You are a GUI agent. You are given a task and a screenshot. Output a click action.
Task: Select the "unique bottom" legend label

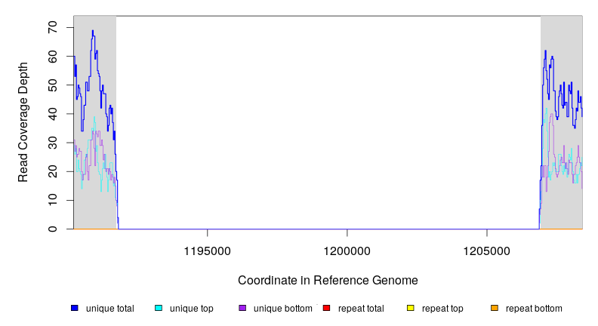click(x=280, y=308)
